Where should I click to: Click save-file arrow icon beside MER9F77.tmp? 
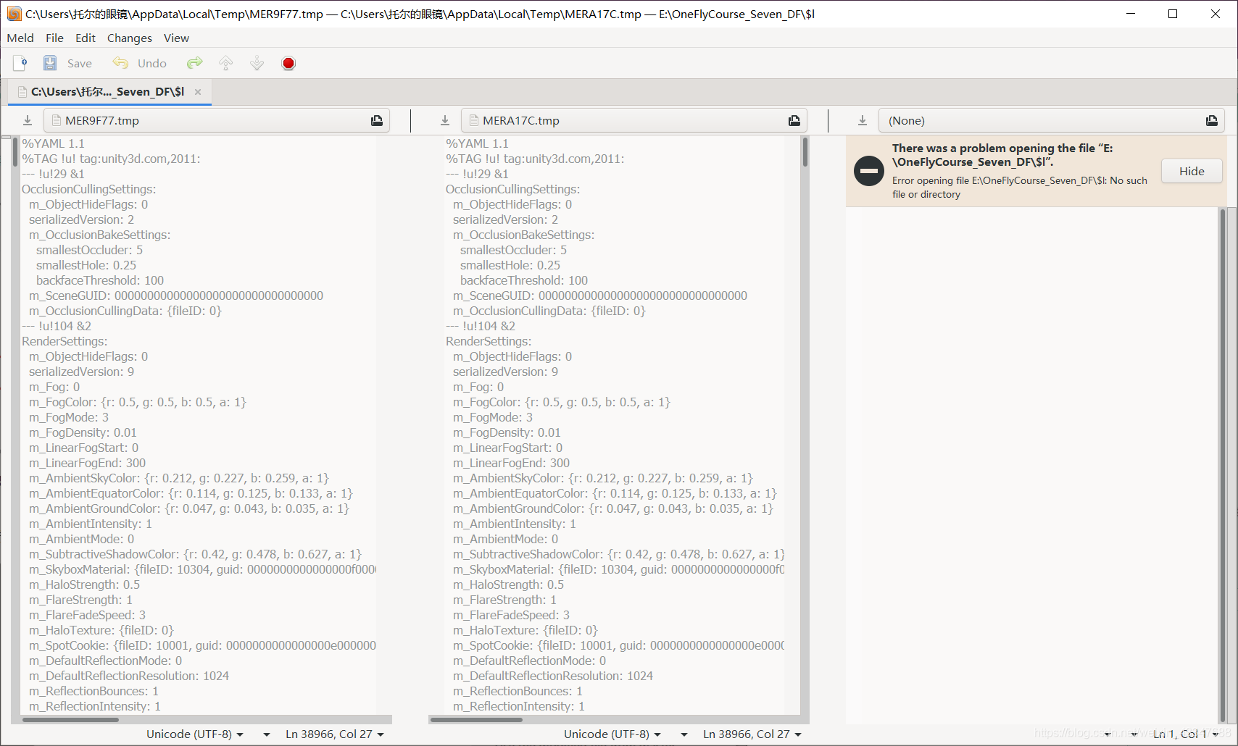[28, 121]
